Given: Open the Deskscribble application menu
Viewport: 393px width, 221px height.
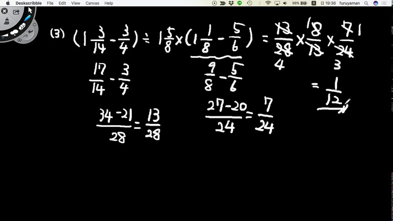Looking at the screenshot, I should [x=29, y=3].
